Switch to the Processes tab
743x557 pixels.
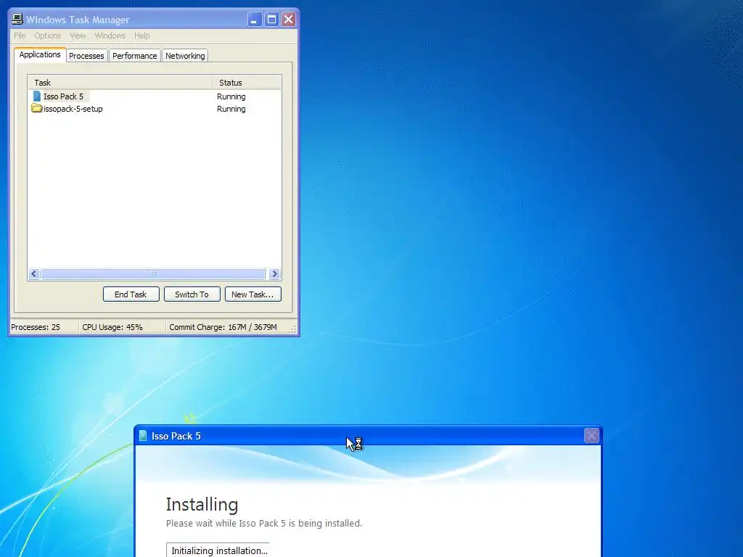coord(86,56)
